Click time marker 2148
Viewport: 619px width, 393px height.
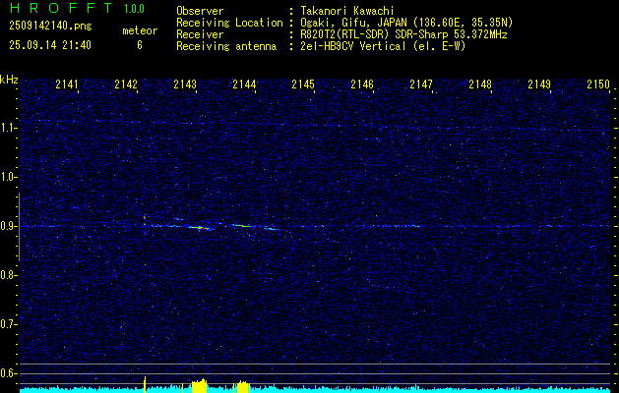(x=480, y=84)
